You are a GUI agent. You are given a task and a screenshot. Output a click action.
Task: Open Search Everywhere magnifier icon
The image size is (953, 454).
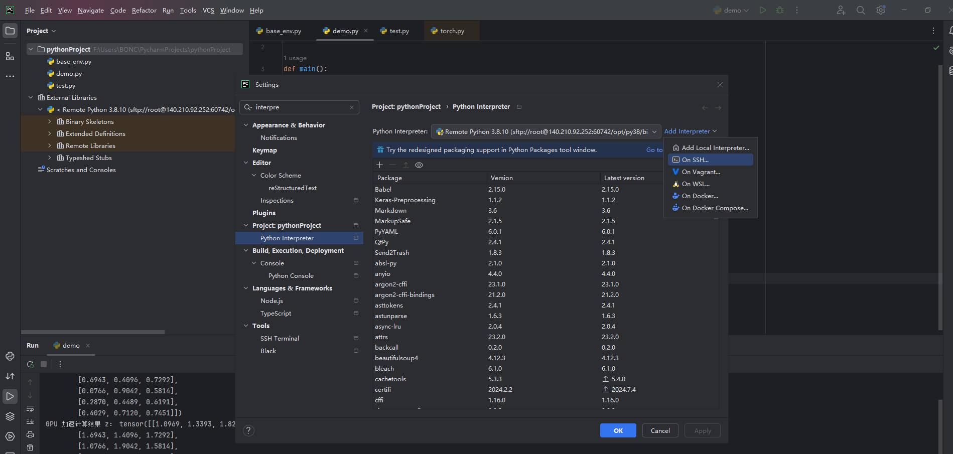click(x=861, y=10)
